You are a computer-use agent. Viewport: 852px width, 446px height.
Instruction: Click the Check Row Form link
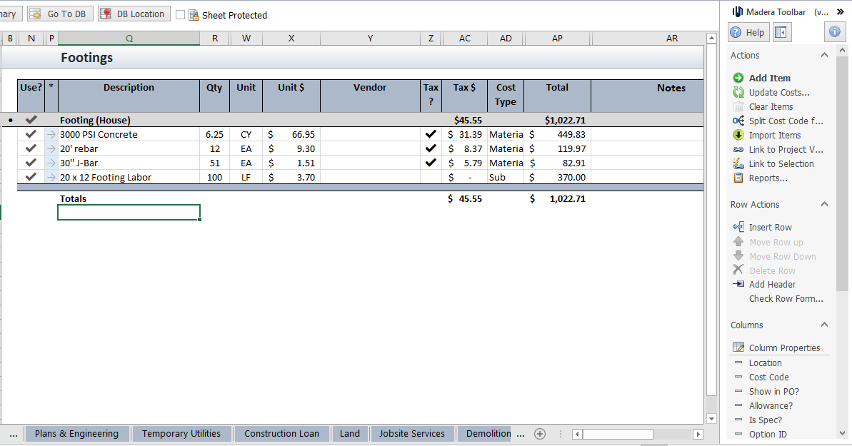pyautogui.click(x=786, y=299)
